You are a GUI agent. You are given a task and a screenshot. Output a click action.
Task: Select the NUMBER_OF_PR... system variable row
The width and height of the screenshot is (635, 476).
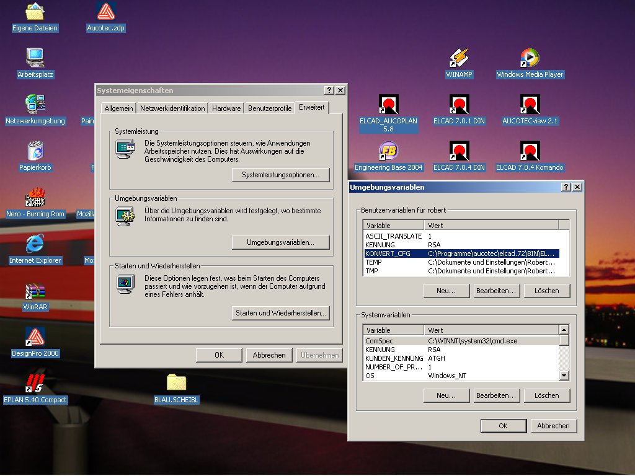461,367
